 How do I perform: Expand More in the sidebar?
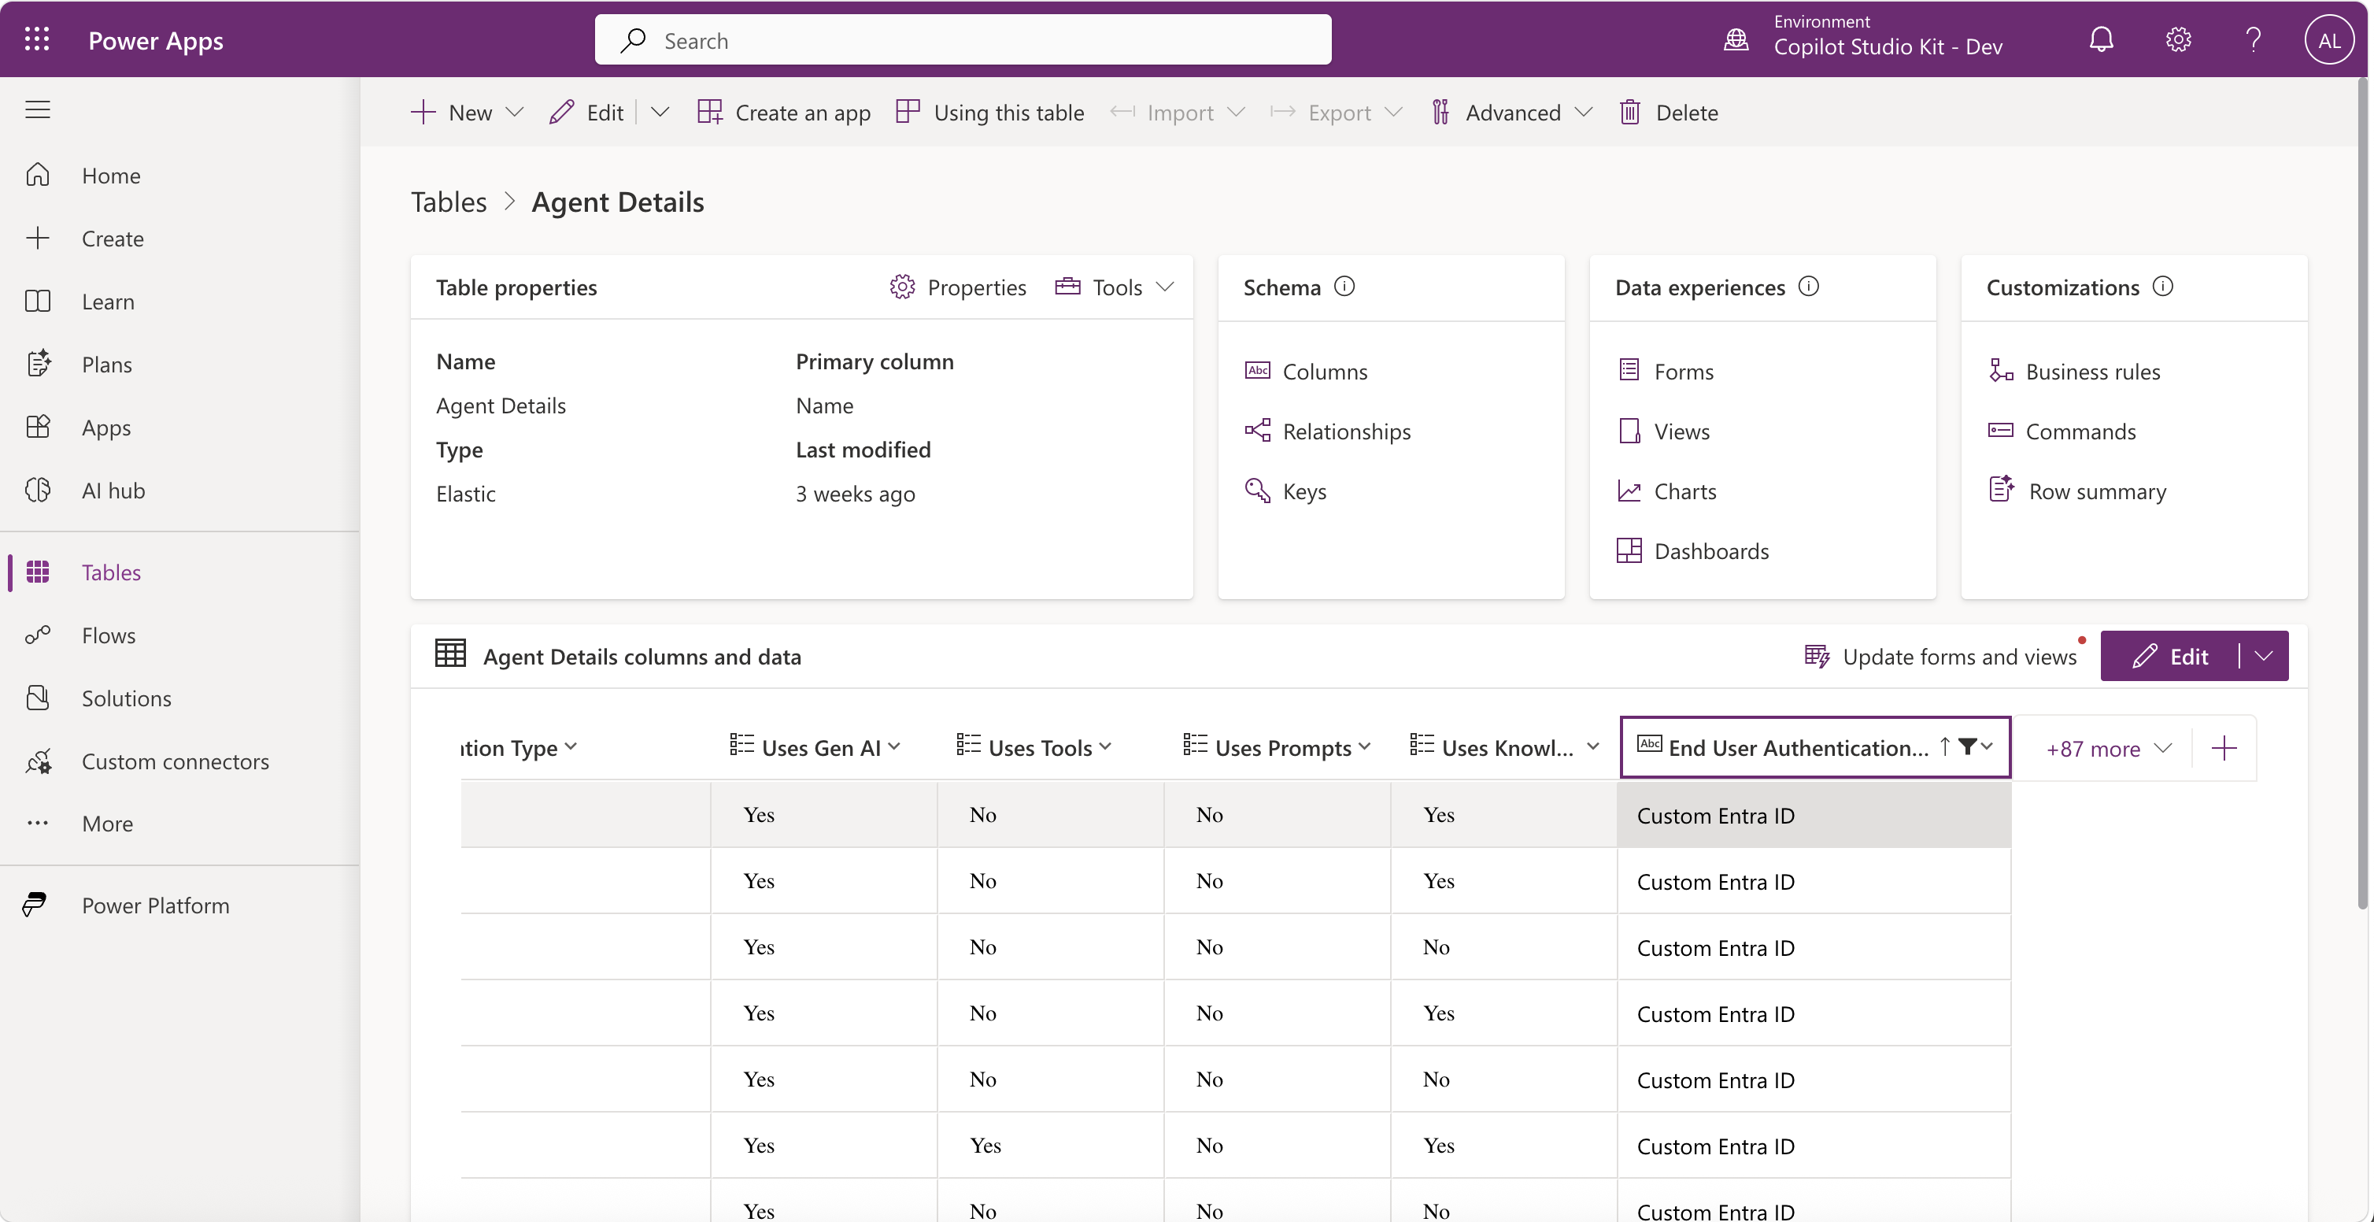[x=107, y=823]
